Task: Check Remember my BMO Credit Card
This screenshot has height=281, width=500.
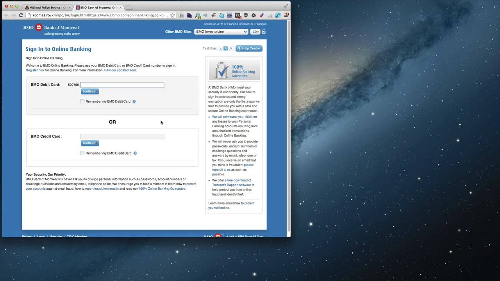Action: (x=82, y=153)
